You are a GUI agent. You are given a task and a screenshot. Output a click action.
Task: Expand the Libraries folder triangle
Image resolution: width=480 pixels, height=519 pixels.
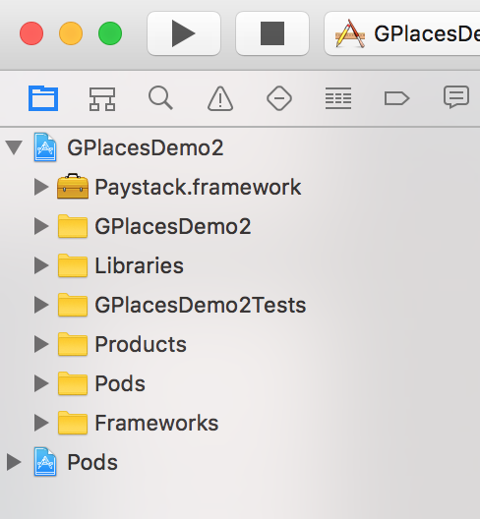pos(41,265)
